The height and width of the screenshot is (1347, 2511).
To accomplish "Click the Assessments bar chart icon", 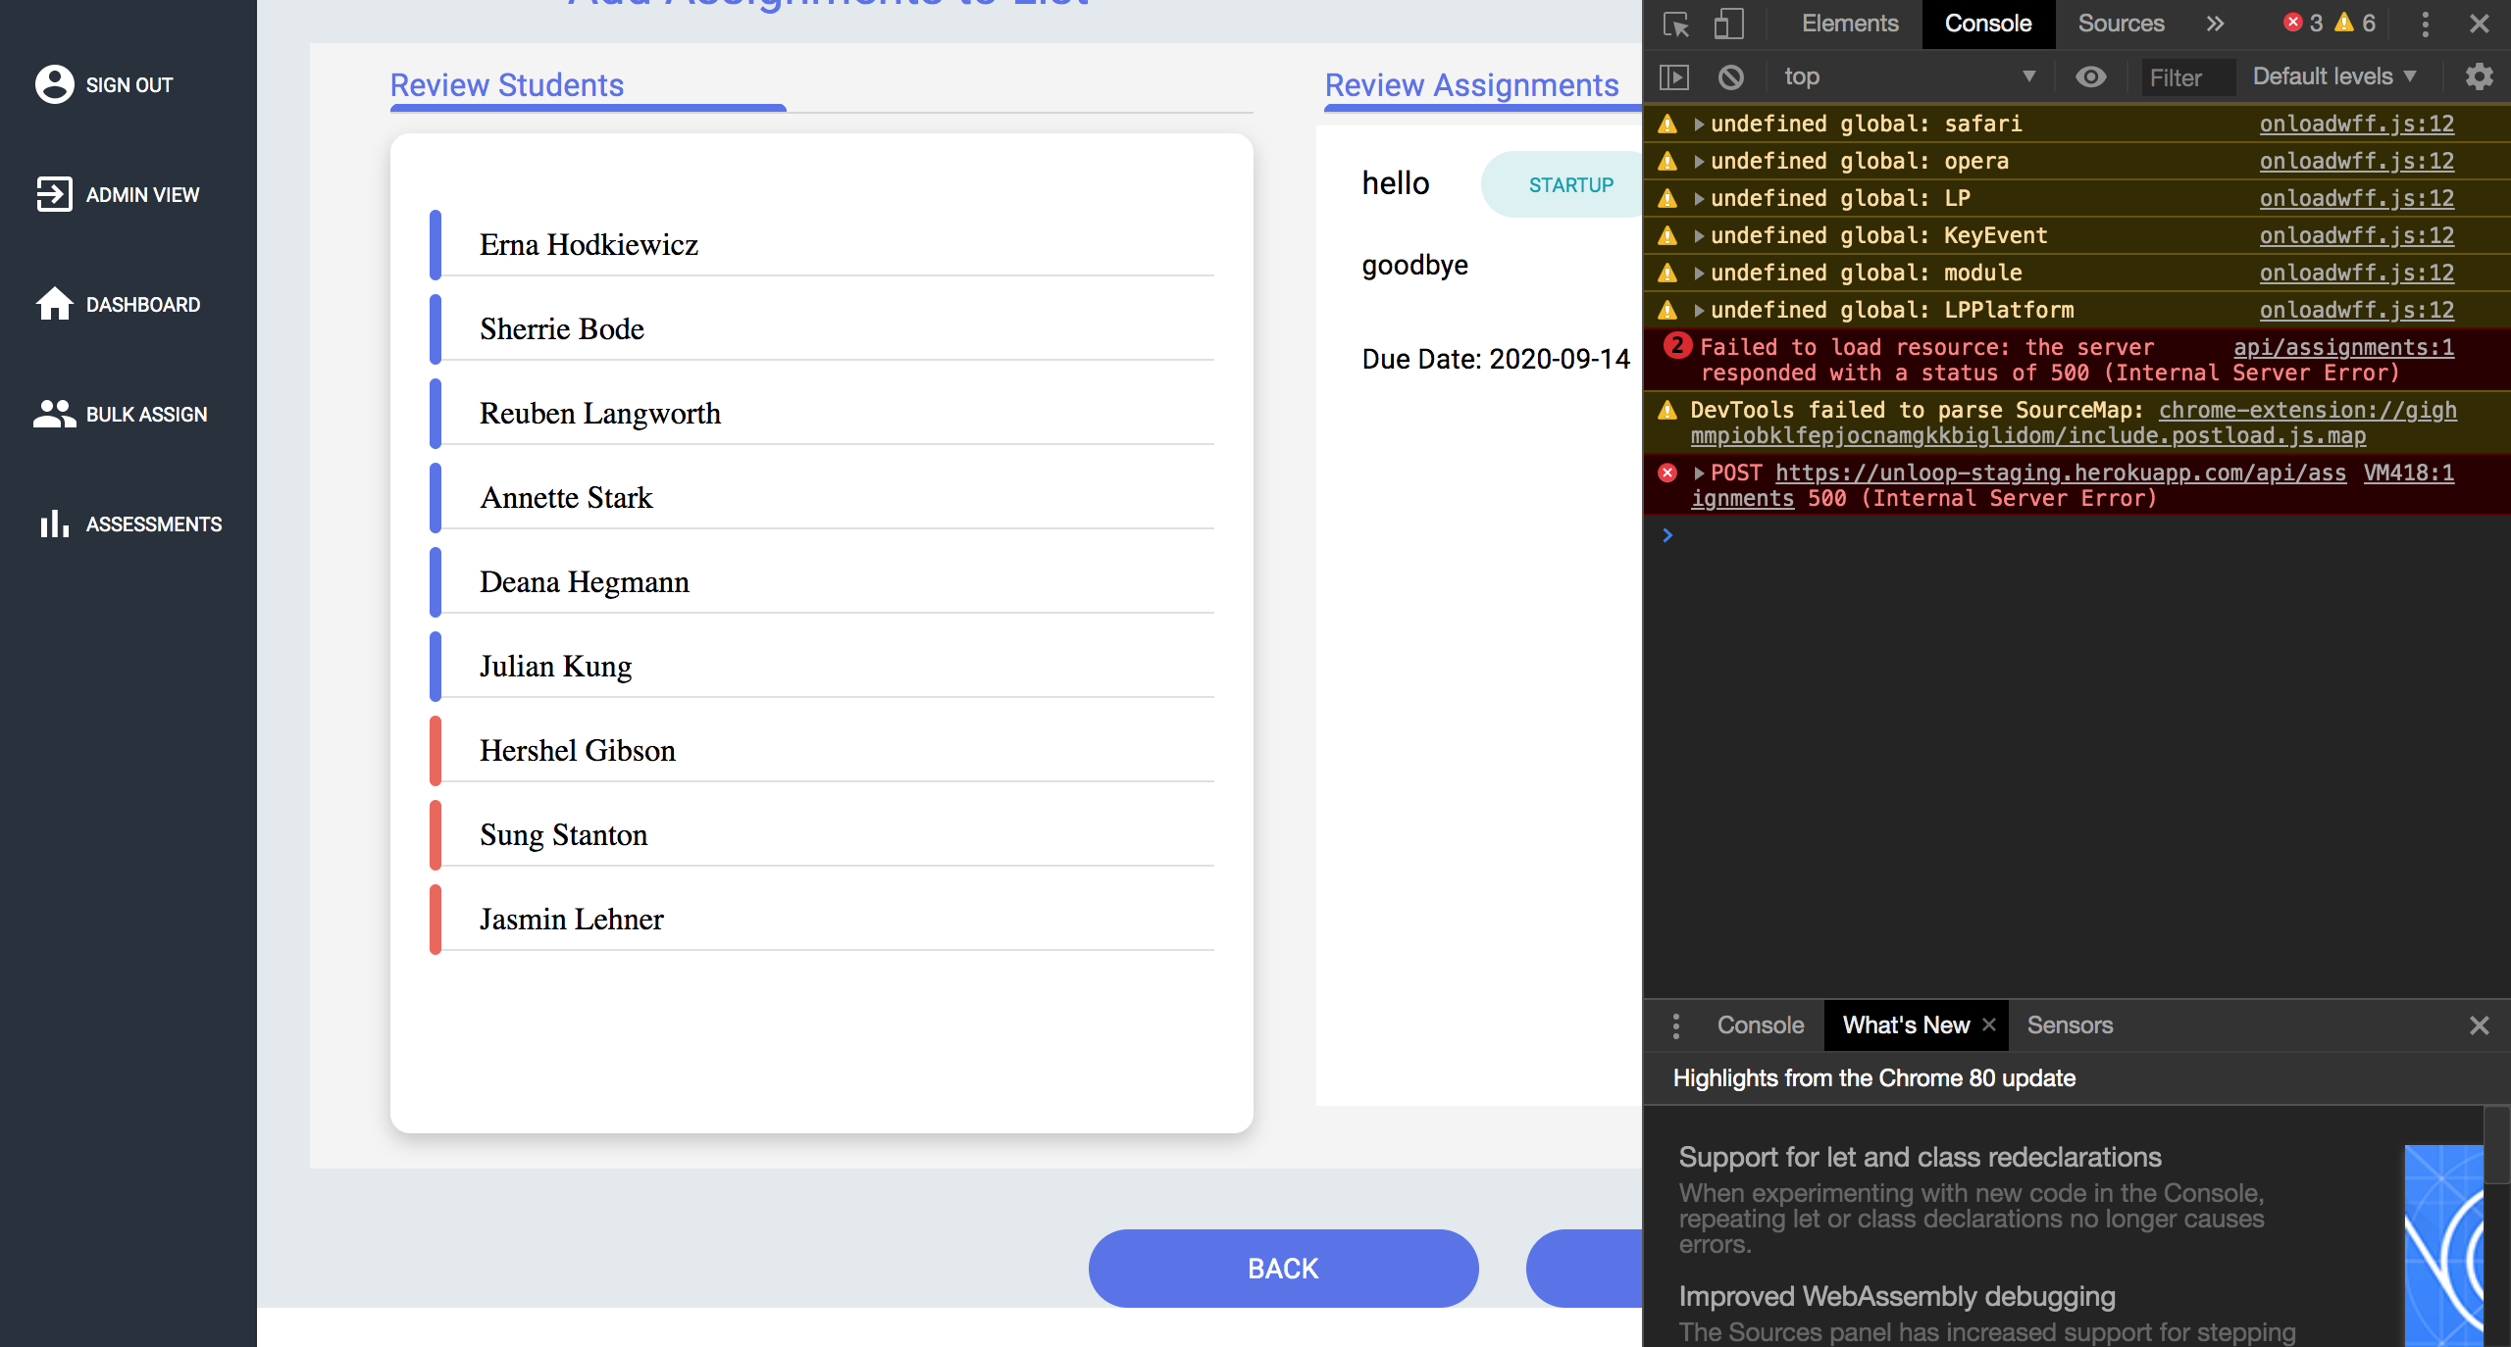I will [54, 524].
